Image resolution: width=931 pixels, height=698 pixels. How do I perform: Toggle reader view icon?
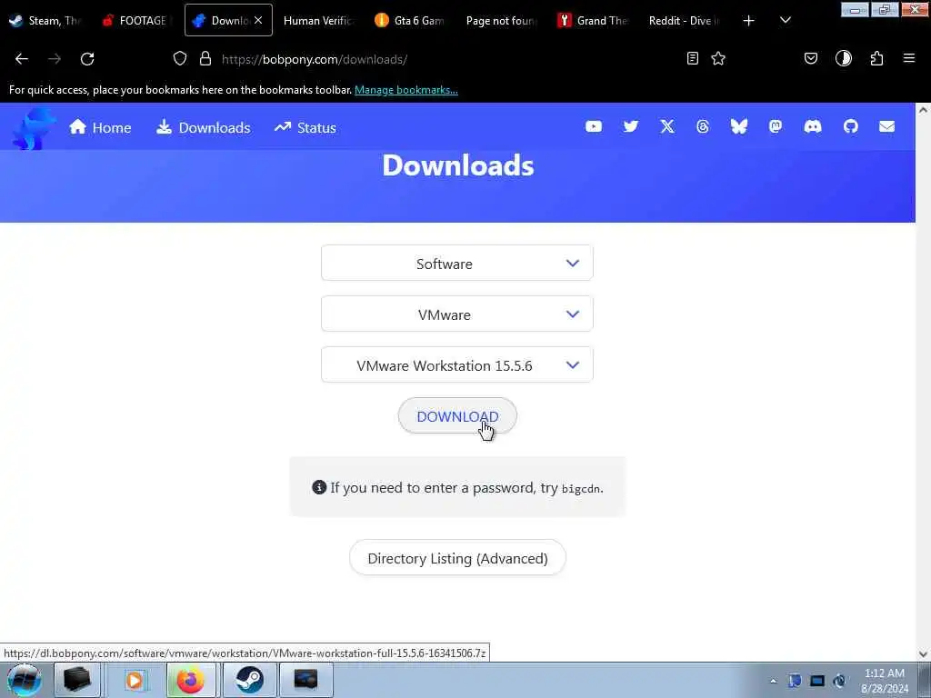(x=692, y=58)
